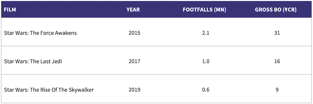Click the YEAR column header

pyautogui.click(x=133, y=10)
